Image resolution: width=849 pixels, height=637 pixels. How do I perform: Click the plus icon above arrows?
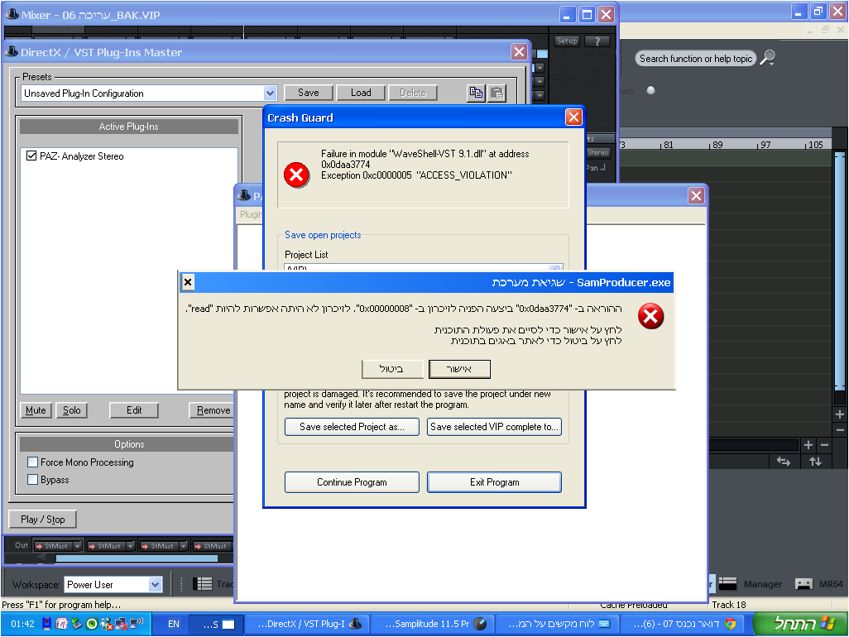coord(808,445)
